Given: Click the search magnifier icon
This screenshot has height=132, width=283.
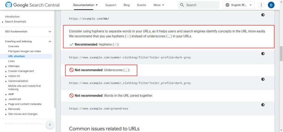Looking at the screenshot, I should pyautogui.click(x=182, y=5).
